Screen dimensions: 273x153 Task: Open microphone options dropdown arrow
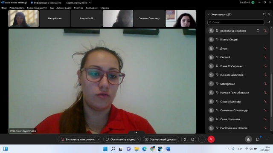click(x=99, y=139)
